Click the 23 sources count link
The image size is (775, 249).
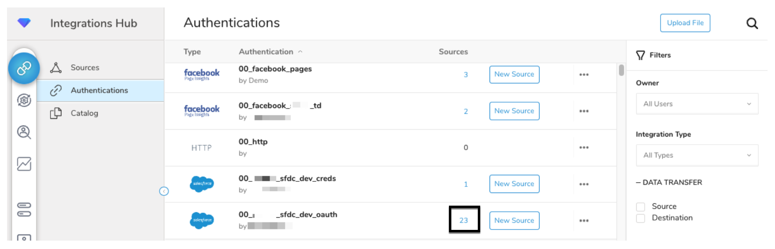click(463, 220)
